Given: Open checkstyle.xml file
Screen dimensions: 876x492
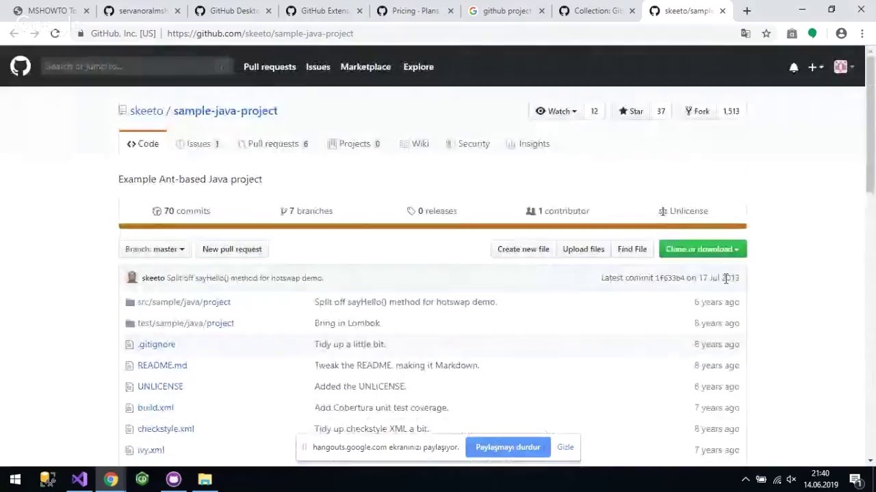Looking at the screenshot, I should click(x=166, y=429).
